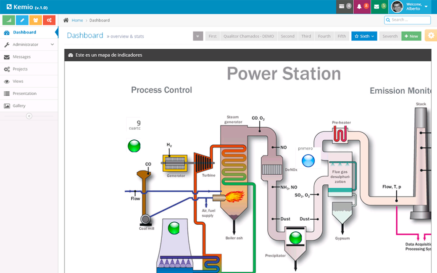Click the green New button
Image resolution: width=437 pixels, height=273 pixels.
[x=411, y=36]
